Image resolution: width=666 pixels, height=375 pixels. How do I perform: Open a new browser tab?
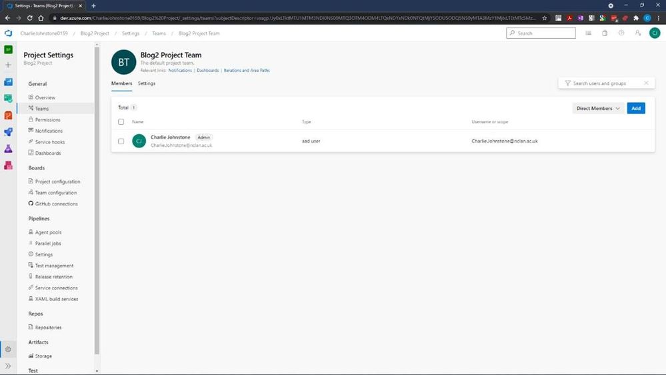click(x=93, y=5)
